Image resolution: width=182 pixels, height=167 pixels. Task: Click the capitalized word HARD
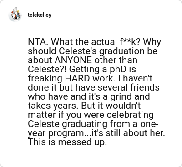[x=77, y=78]
